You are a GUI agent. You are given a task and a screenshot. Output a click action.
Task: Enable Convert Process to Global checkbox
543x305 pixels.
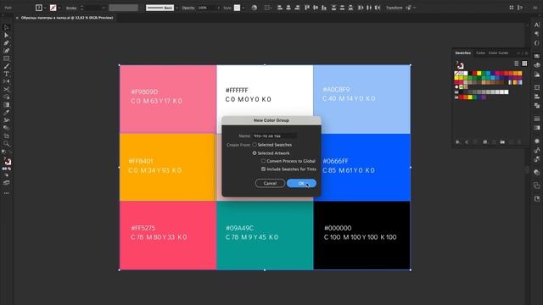pos(264,161)
